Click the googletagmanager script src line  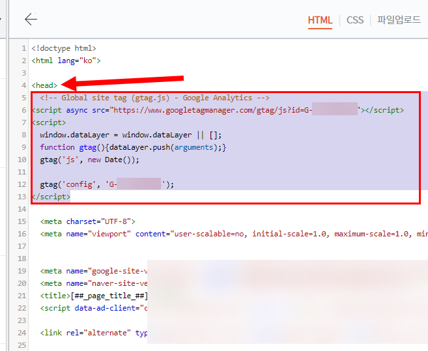tap(218, 110)
